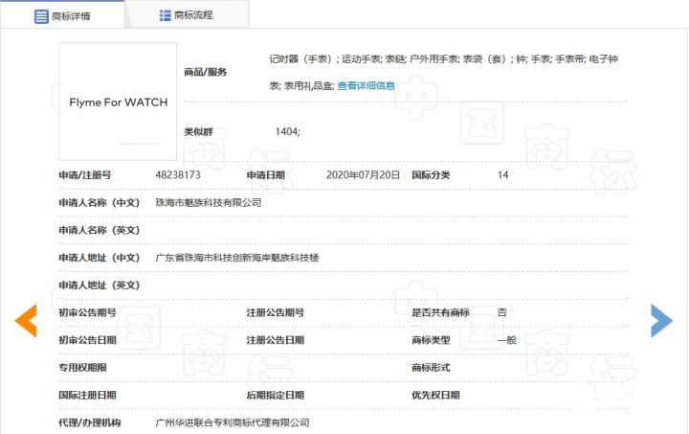Select the 否 value for shared trademark
Image resolution: width=689 pixels, height=434 pixels.
pyautogui.click(x=501, y=312)
